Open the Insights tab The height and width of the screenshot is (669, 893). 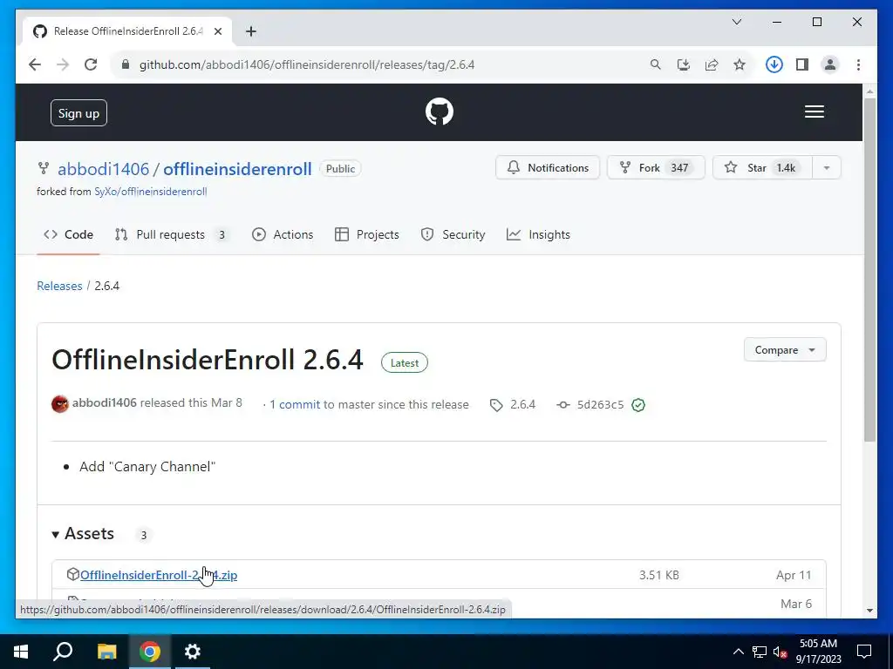coord(538,234)
